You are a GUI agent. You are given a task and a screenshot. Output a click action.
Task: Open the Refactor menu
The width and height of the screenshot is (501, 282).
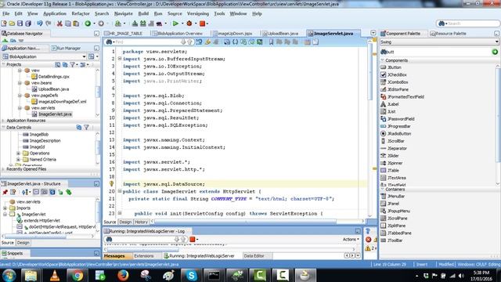pos(81,14)
